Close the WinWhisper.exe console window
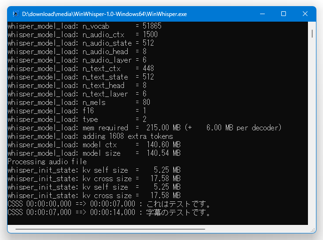 pos(305,14)
